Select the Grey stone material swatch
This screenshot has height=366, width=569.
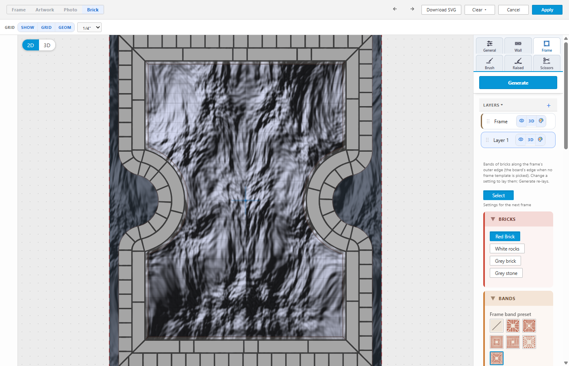coord(506,273)
